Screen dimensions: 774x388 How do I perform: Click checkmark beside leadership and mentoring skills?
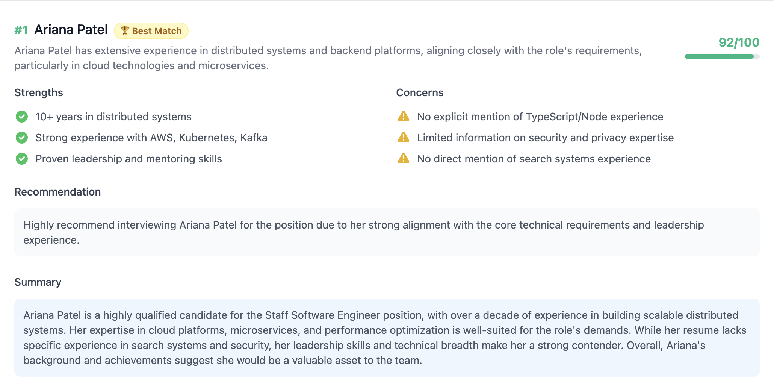tap(22, 159)
